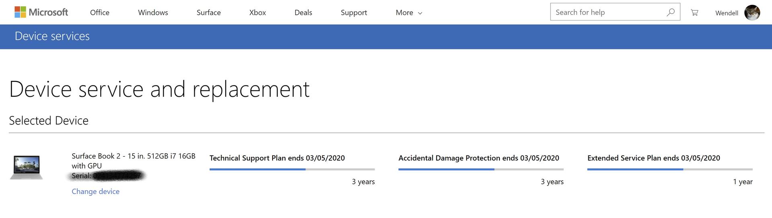Click Technical Support Plan ends 03/05/2020 text
This screenshot has width=772, height=218.
(x=277, y=158)
